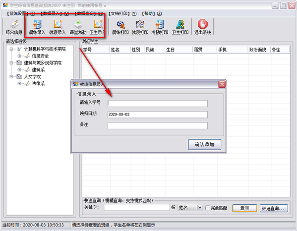Open the 晨练打印 toolbar icon
Viewport: 297px width, 231px height.
pyautogui.click(x=120, y=27)
